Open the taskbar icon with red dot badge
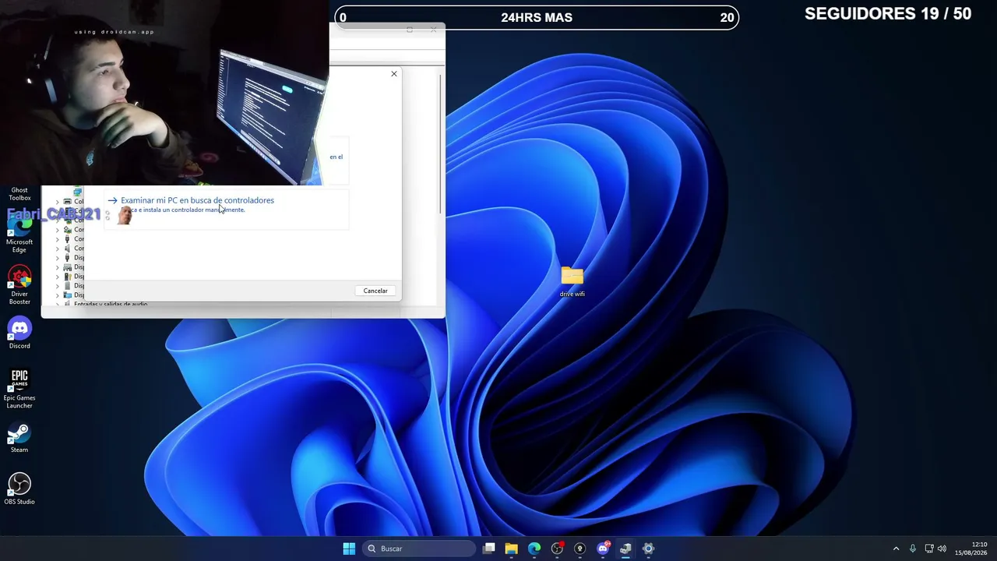 point(557,549)
